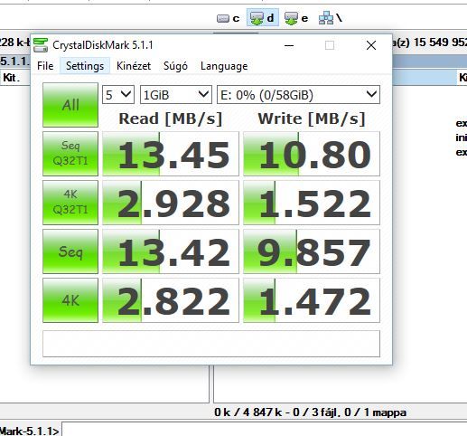Click the Seq write result 9.857
Screen dimensions: 467x436
pyautogui.click(x=312, y=251)
